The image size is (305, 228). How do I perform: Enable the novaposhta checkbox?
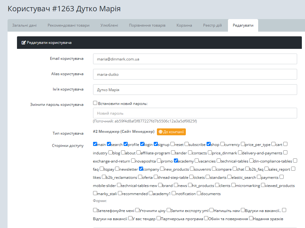coord(133,161)
